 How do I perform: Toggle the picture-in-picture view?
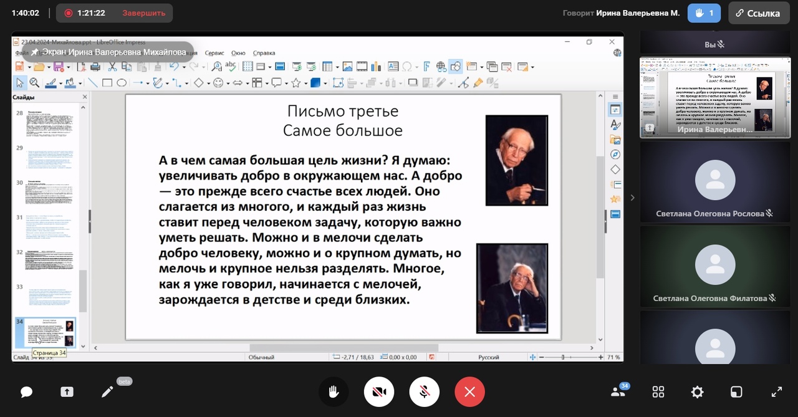point(736,392)
